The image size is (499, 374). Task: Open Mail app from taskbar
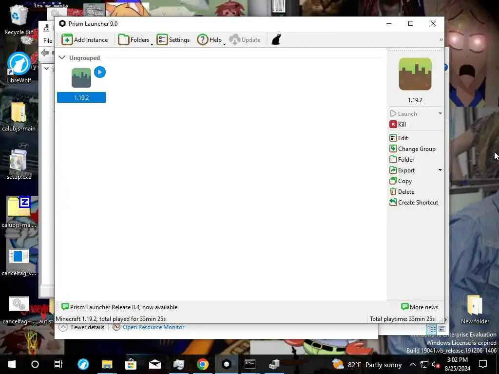[x=154, y=364]
